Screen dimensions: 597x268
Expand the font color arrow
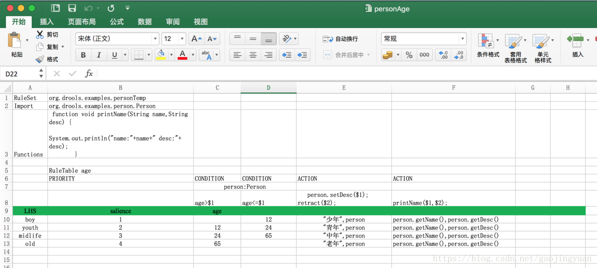click(193, 55)
